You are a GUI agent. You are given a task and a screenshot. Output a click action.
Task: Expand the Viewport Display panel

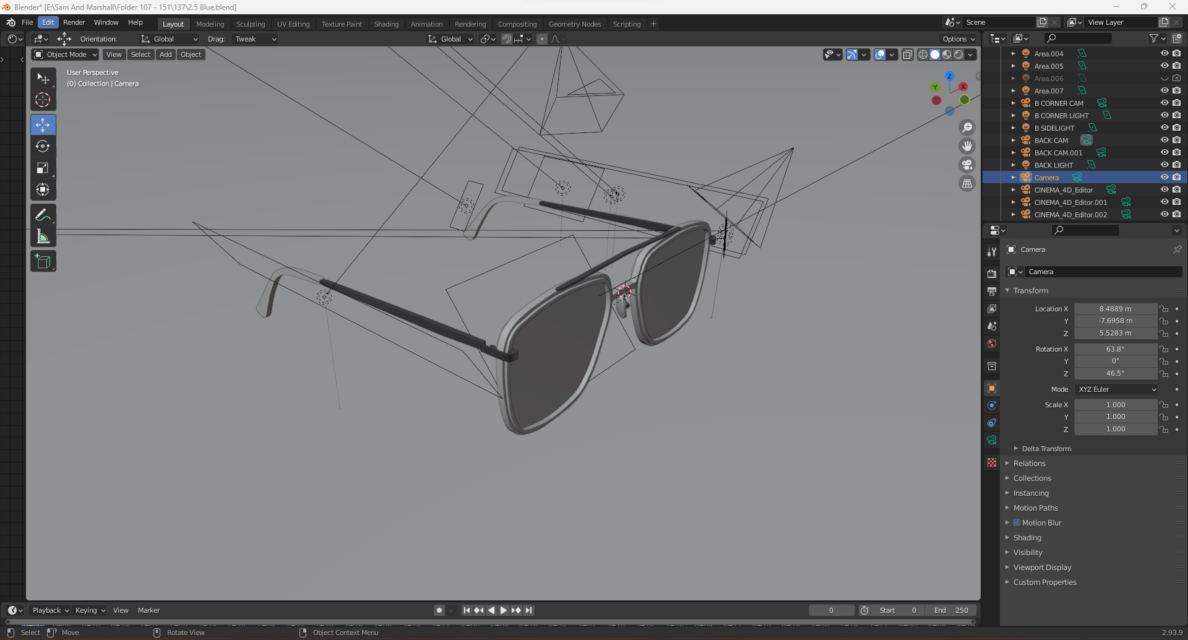pyautogui.click(x=1042, y=568)
